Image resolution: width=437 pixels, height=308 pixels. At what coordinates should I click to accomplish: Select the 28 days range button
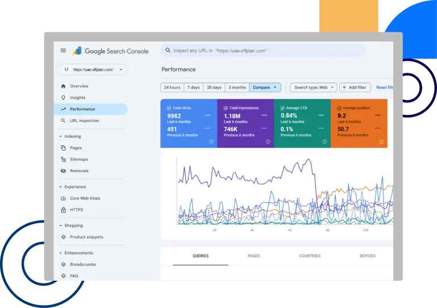(x=214, y=88)
